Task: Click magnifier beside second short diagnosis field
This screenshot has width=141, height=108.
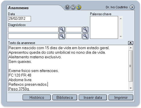Action: pyautogui.click(x=85, y=36)
